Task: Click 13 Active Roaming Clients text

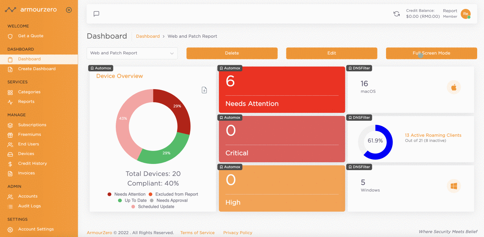Action: (x=433, y=135)
